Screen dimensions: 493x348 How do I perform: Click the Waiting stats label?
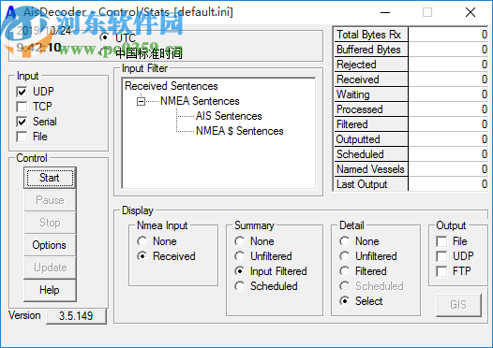(371, 94)
